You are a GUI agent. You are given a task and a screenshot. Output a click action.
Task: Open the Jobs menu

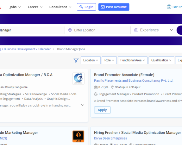click(15, 7)
